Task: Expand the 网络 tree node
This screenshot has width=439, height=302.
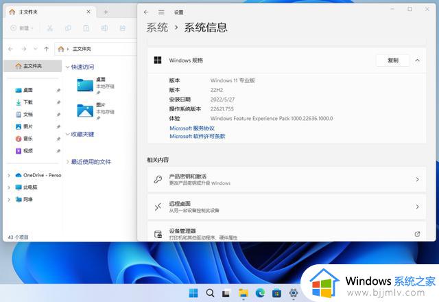Action: (x=9, y=200)
